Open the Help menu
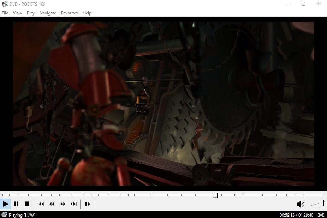This screenshot has width=327, height=218. point(87,13)
